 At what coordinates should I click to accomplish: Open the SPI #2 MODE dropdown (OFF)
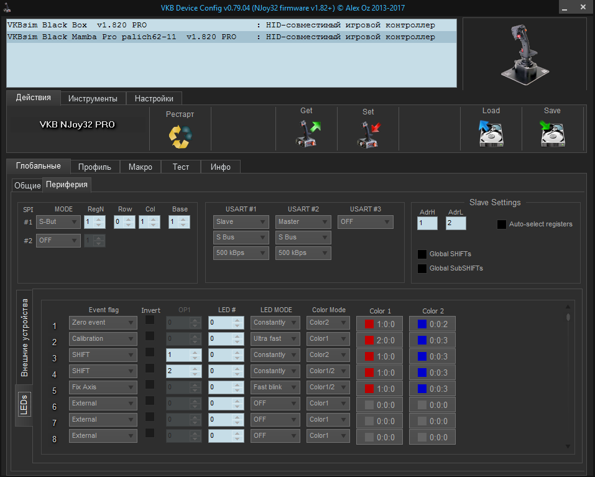(58, 241)
